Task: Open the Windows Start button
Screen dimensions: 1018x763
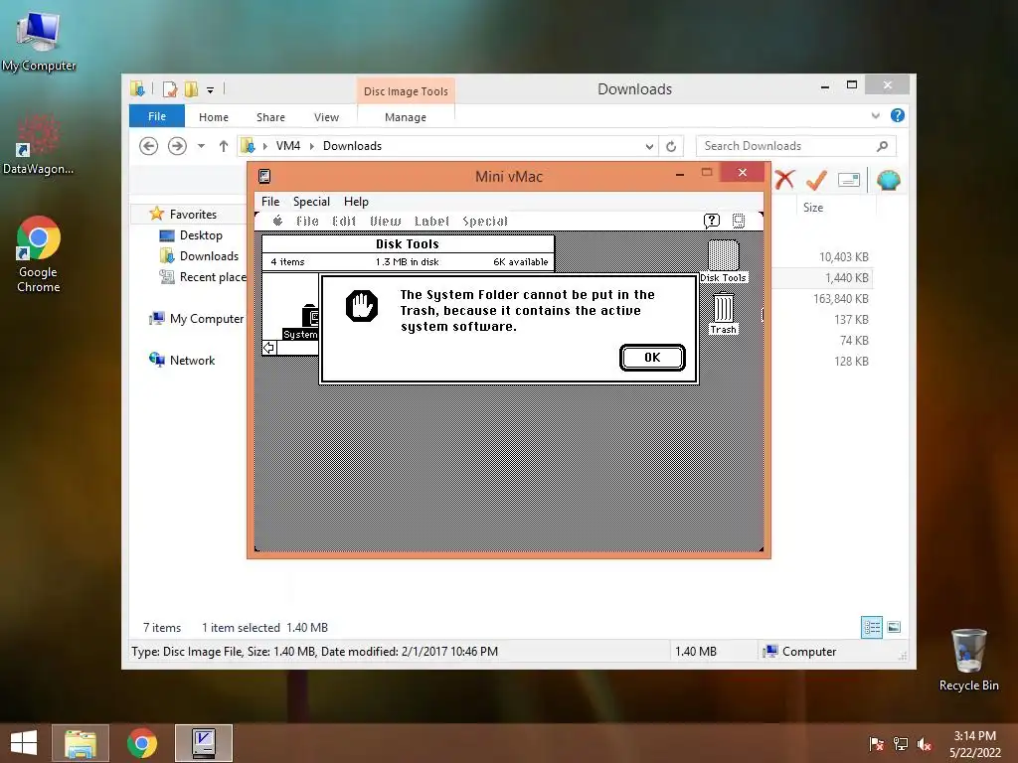Action: pyautogui.click(x=24, y=743)
